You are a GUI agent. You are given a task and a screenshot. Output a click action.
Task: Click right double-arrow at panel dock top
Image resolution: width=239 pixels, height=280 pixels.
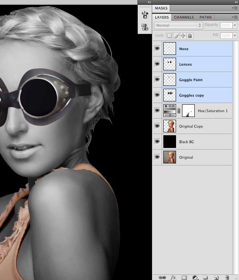tap(236, 2)
